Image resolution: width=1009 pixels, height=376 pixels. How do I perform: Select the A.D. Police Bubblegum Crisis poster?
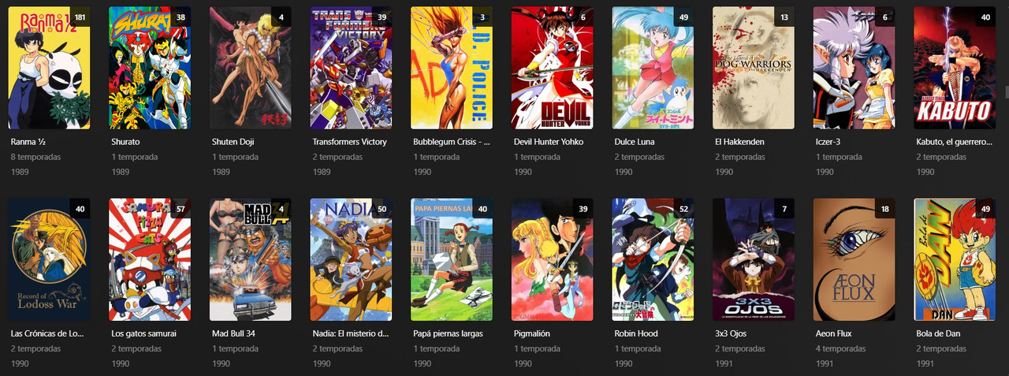[x=452, y=68]
